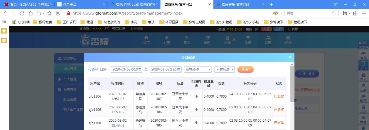Viewport: 369px width, 130px height.
Task: Switch to the 体育平台 browser tab
Action: (x=80, y=4)
